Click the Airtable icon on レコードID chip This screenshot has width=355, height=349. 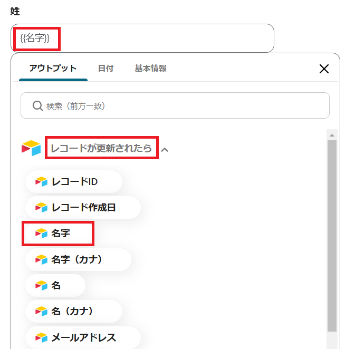click(41, 182)
